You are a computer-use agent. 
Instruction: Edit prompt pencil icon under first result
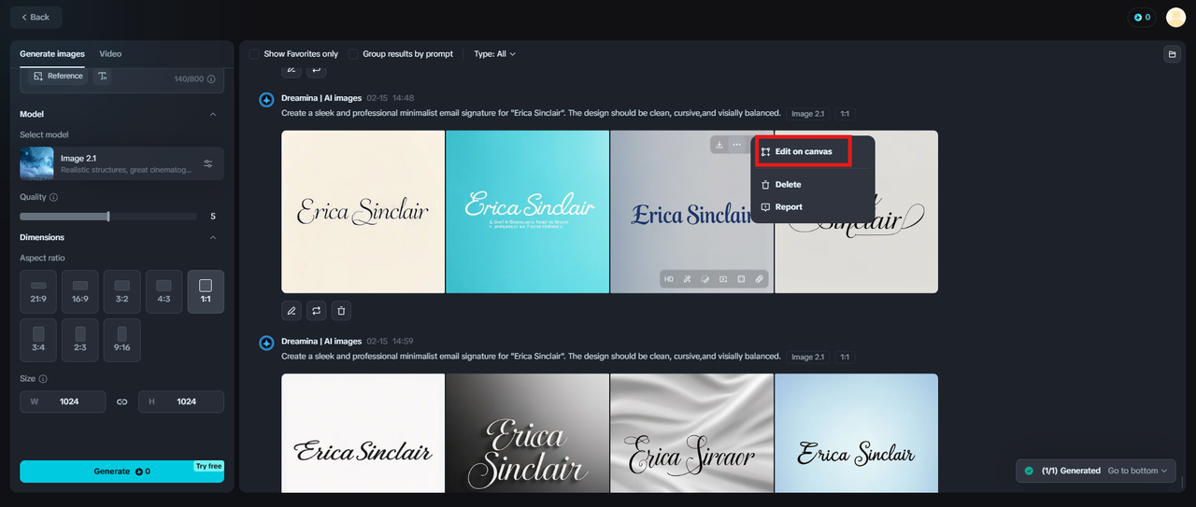292,311
